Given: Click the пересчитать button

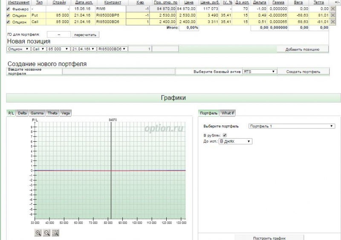Looking at the screenshot, I should [x=85, y=35].
